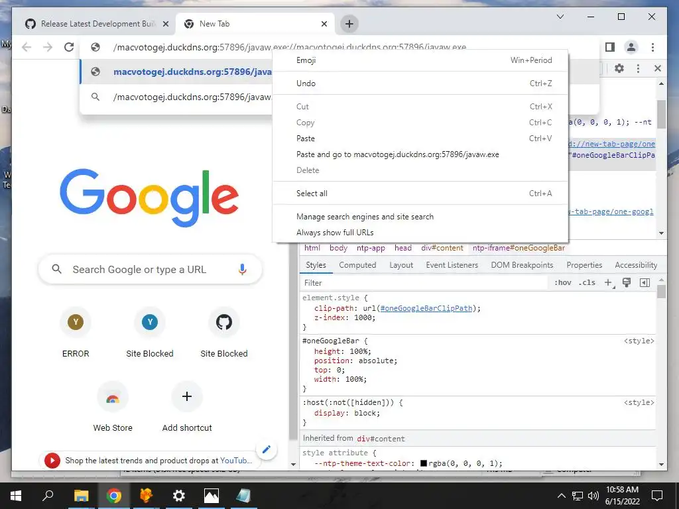The image size is (679, 509).
Task: Go back using the back arrow
Action: point(27,47)
